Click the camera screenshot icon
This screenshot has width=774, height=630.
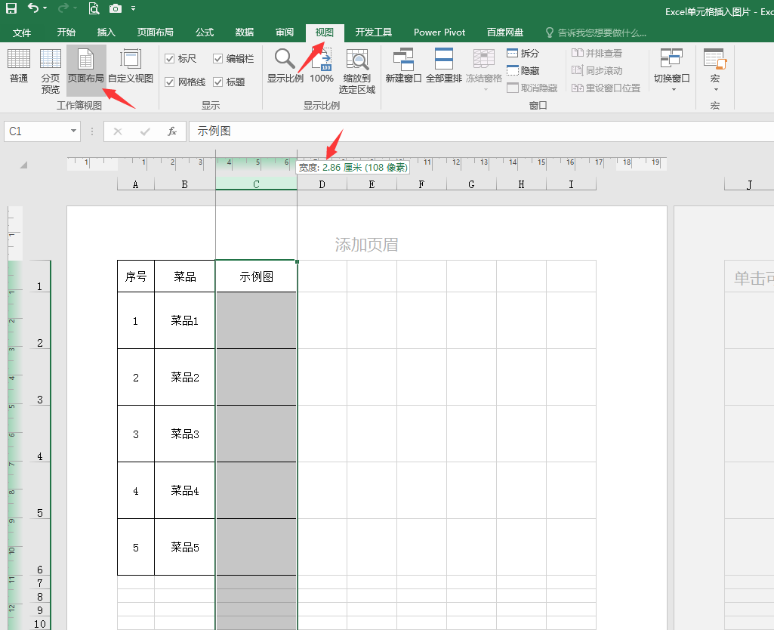(x=115, y=8)
